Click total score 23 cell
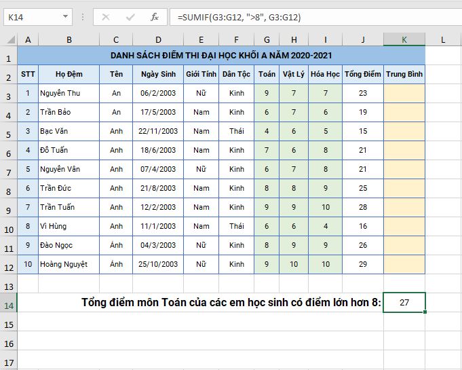 [363, 93]
